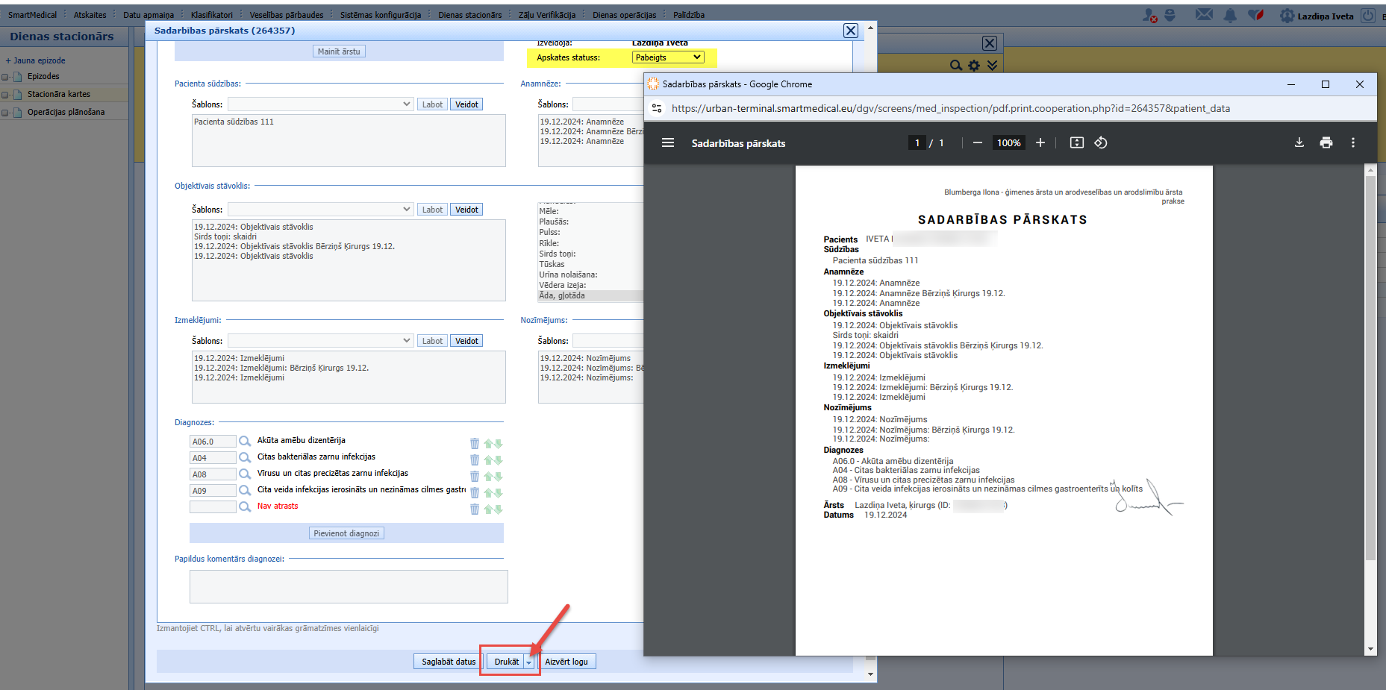Open user settings gear beside Lazdiņa Iveta
Screen dimensions: 1386x690
[x=1287, y=16]
